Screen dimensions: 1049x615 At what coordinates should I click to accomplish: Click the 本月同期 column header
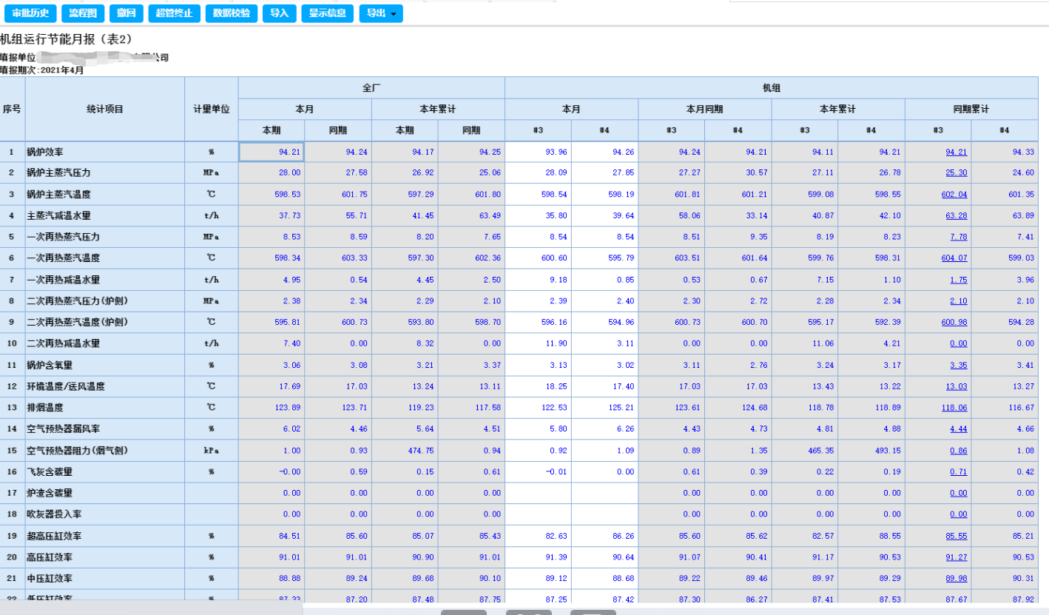tap(704, 109)
